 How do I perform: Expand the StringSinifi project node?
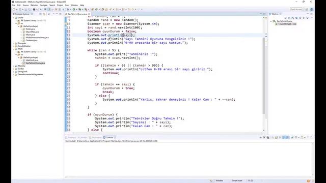pyautogui.click(x=14, y=72)
